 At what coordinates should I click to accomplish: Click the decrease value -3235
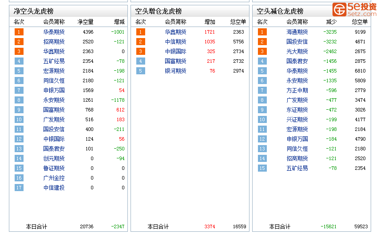[x=330, y=32]
